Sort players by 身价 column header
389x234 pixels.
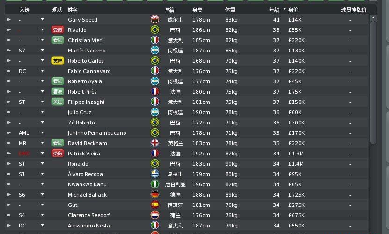tap(293, 10)
